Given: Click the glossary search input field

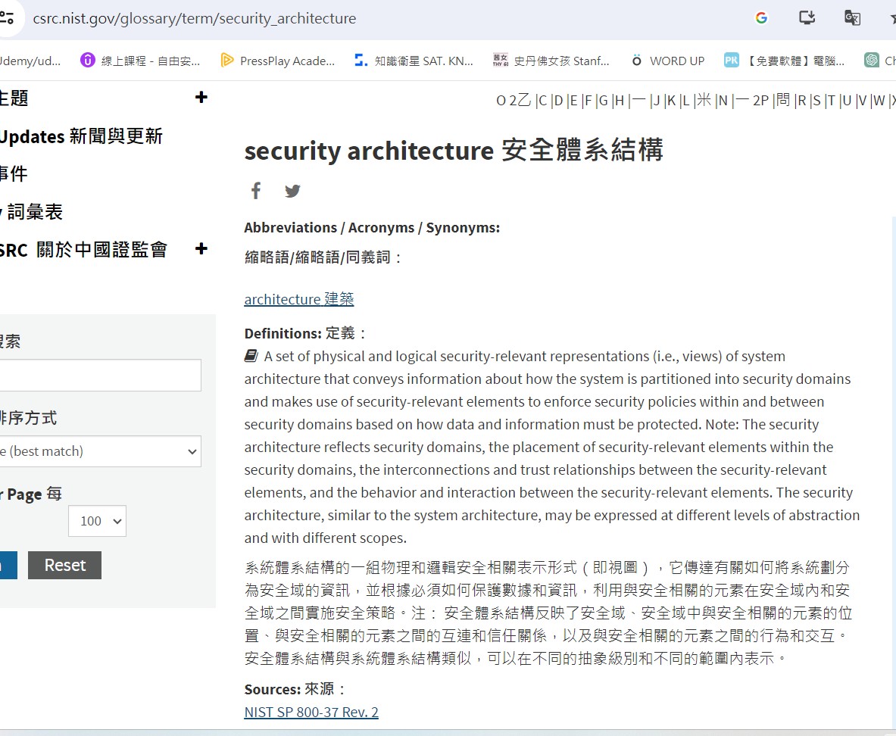Looking at the screenshot, I should 98,376.
